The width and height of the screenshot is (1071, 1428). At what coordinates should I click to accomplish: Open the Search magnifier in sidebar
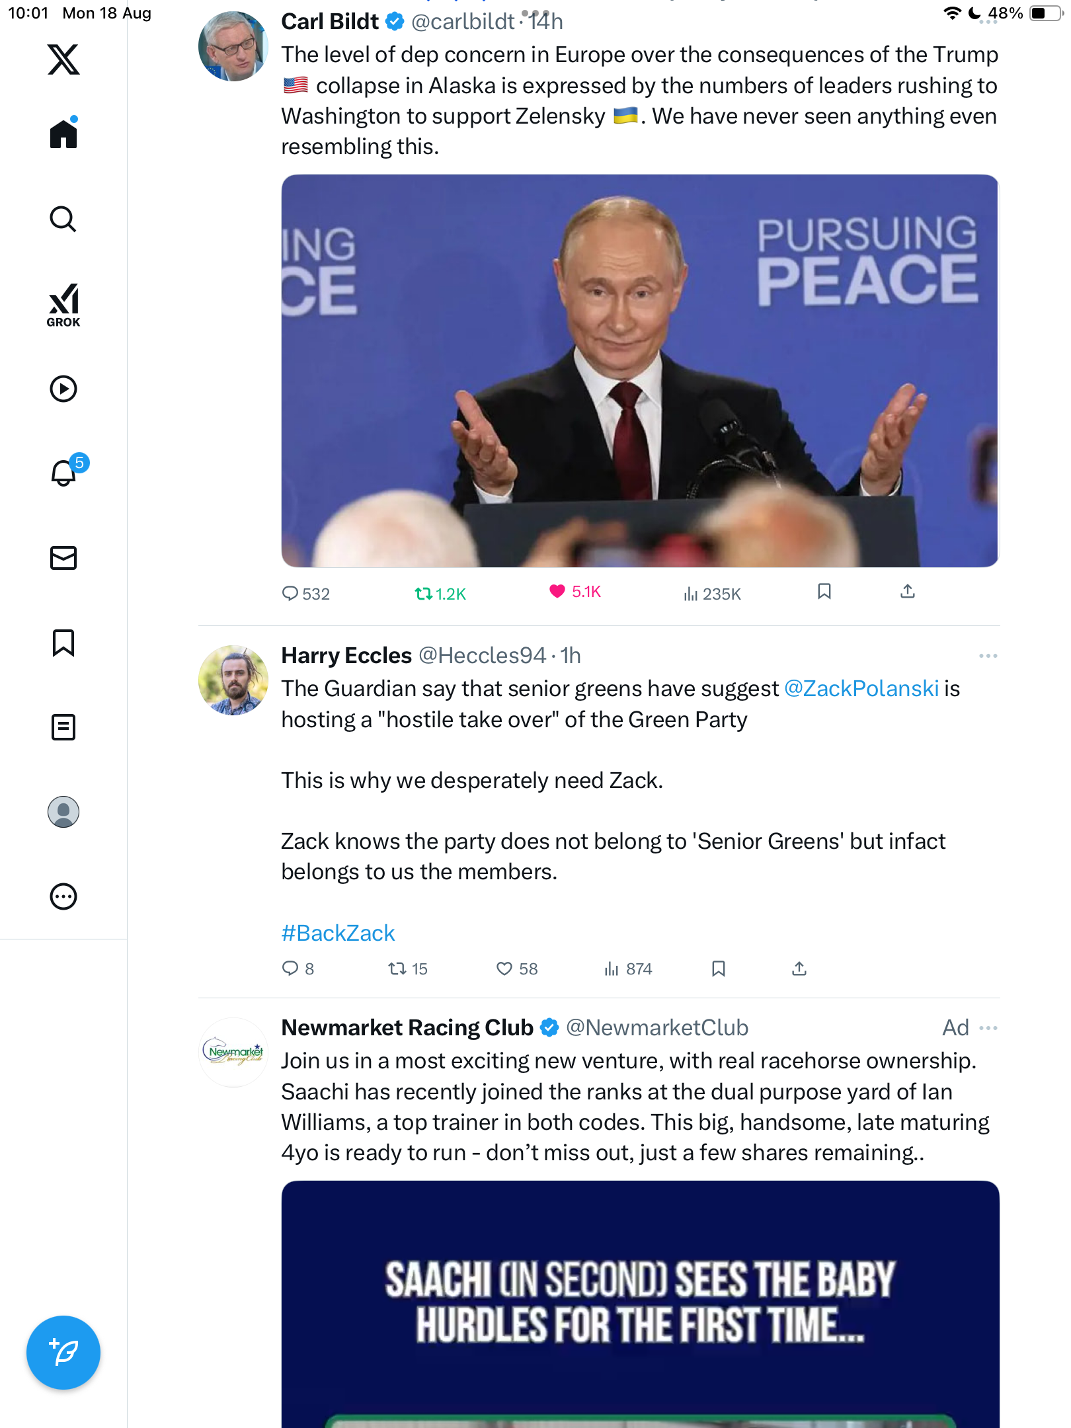pos(63,219)
